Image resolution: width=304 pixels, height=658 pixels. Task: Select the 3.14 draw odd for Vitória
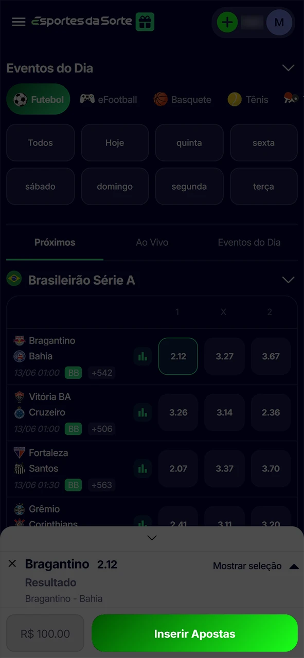coord(224,412)
